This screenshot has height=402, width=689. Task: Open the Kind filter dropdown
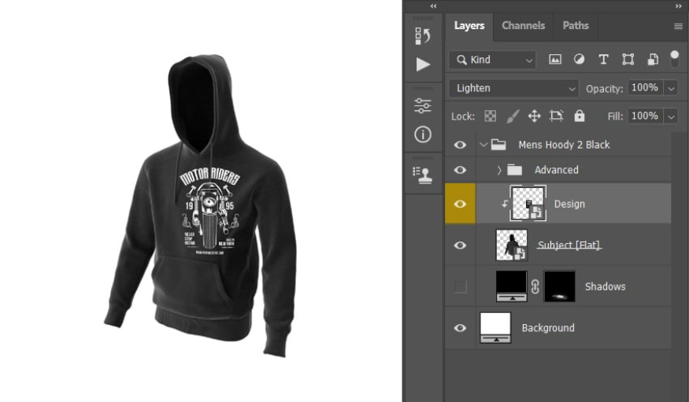(x=492, y=60)
